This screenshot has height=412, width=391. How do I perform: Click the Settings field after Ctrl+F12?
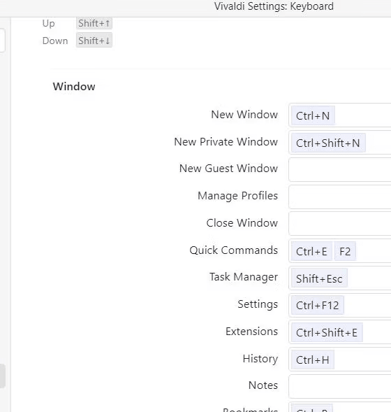[367, 305]
